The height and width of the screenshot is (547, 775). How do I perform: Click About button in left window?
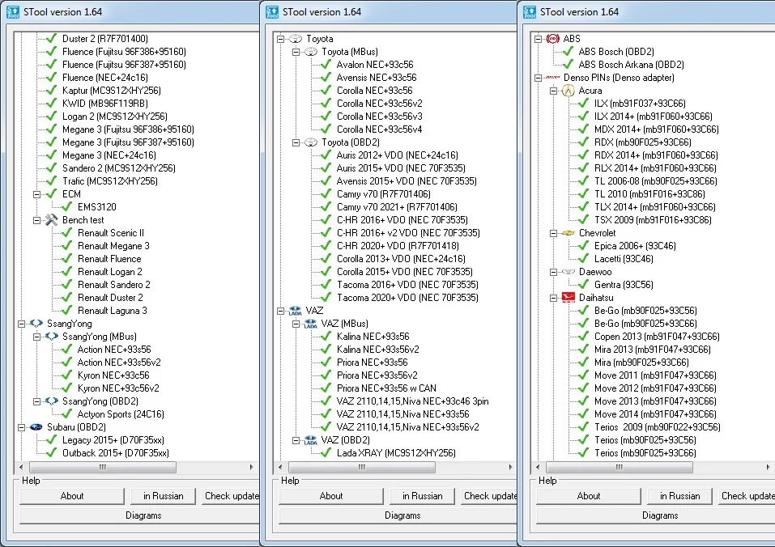pyautogui.click(x=71, y=496)
